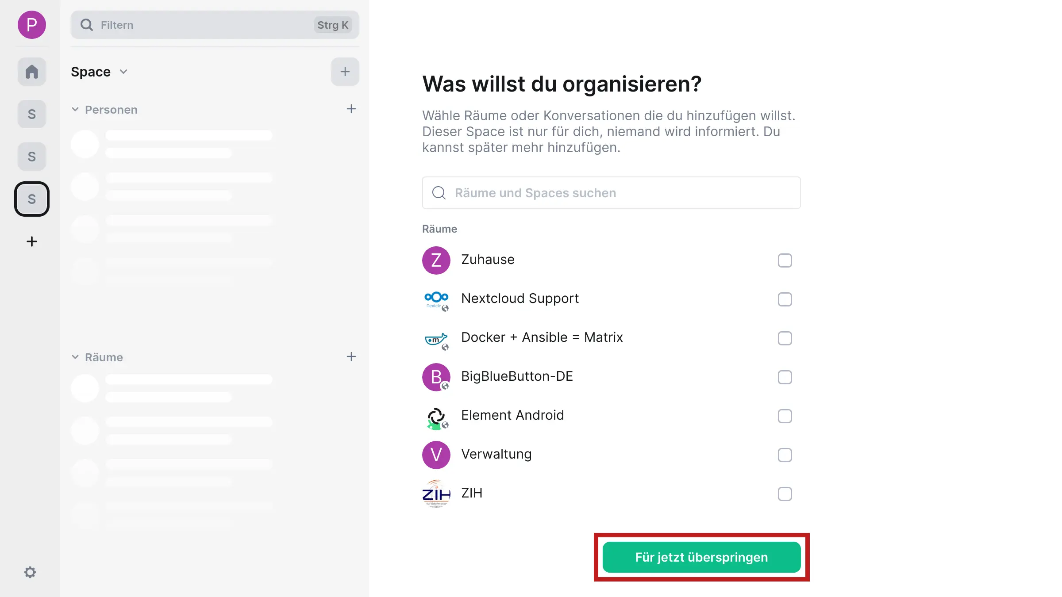This screenshot has height=597, width=1062.
Task: Create a new space via the plus icon
Action: point(31,241)
